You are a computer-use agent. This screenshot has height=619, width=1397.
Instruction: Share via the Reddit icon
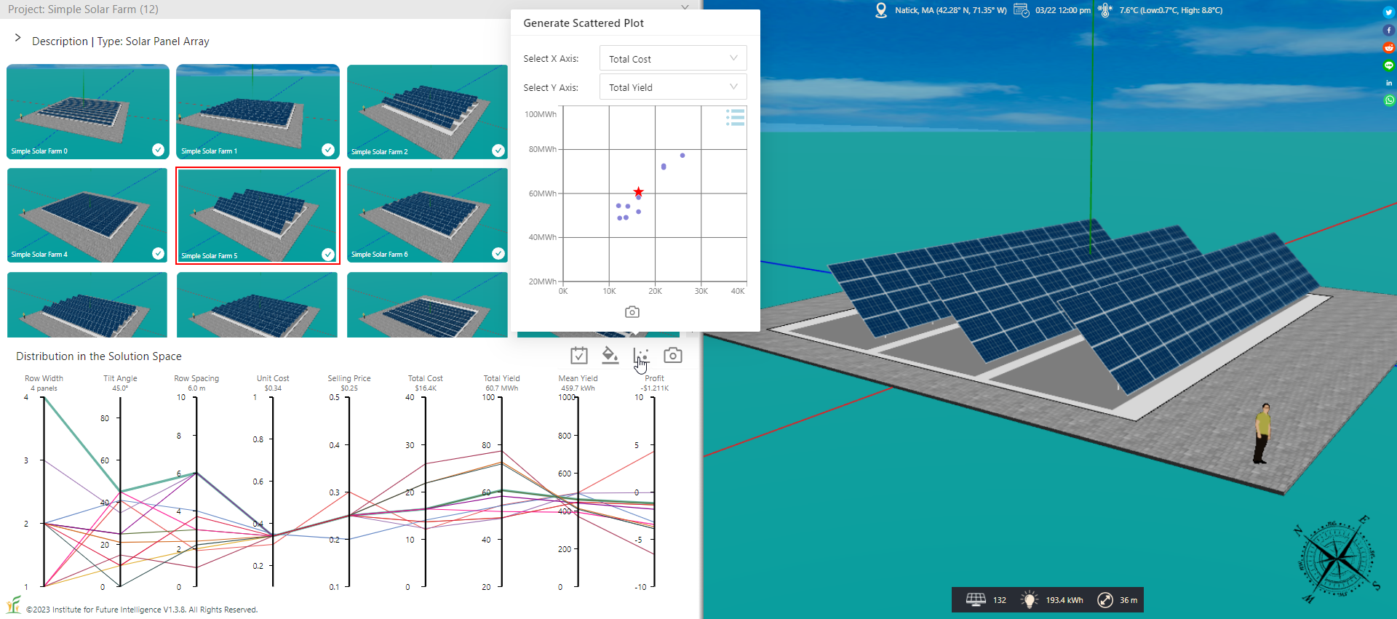1389,48
